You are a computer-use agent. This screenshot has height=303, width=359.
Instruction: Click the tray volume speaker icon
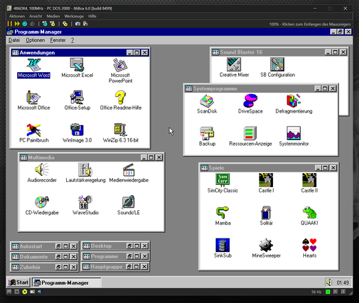pyautogui.click(x=329, y=282)
